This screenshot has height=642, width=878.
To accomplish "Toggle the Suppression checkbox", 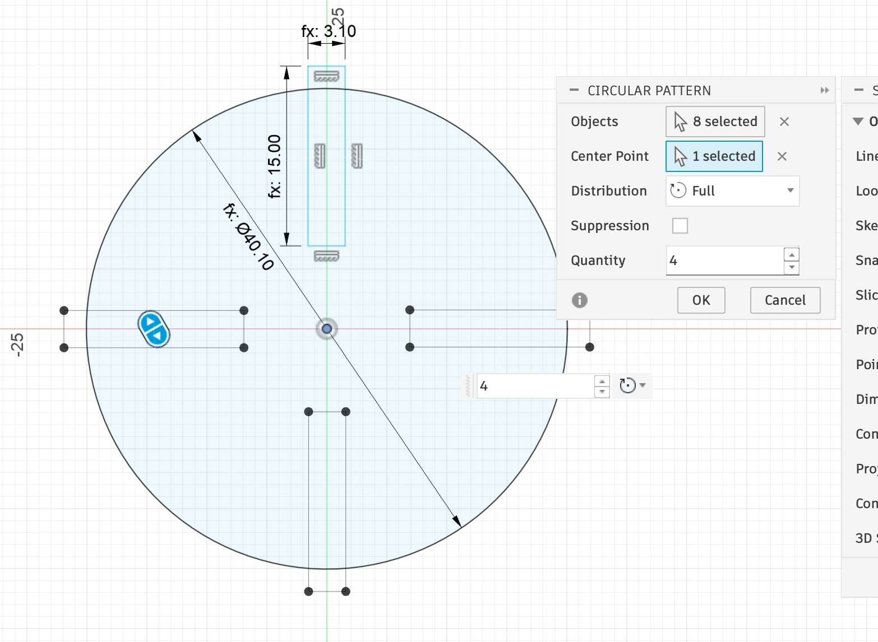I will click(680, 226).
